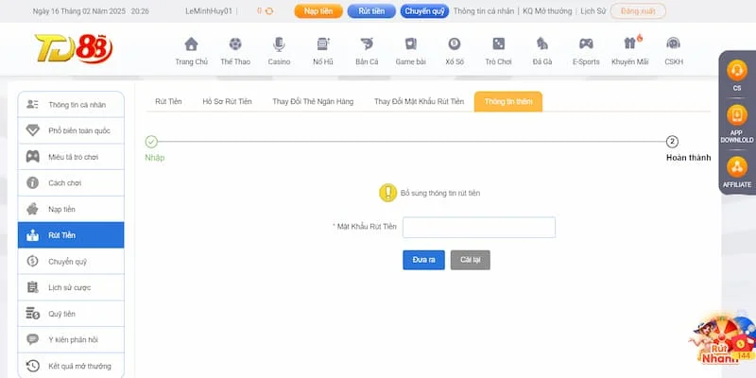Select Rút Tiền in sidebar
The width and height of the screenshot is (756, 378).
(x=71, y=235)
